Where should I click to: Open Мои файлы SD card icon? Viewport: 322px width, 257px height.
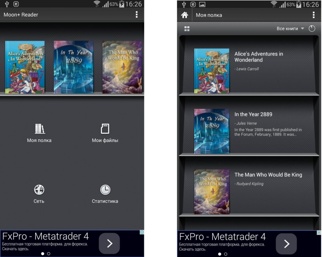pyautogui.click(x=105, y=129)
